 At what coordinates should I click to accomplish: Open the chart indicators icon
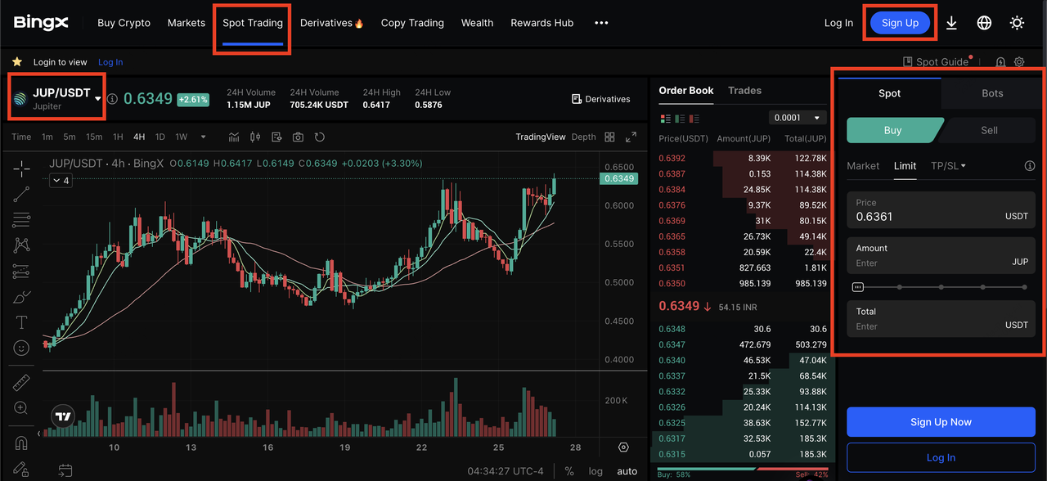(234, 137)
